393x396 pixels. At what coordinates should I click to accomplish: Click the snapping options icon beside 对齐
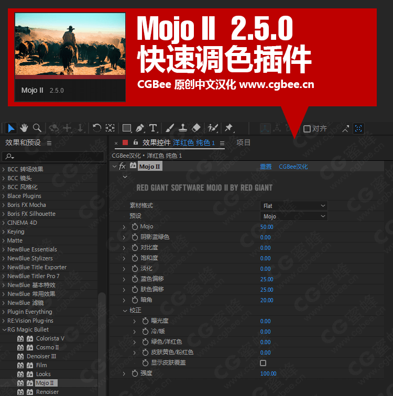coord(345,128)
